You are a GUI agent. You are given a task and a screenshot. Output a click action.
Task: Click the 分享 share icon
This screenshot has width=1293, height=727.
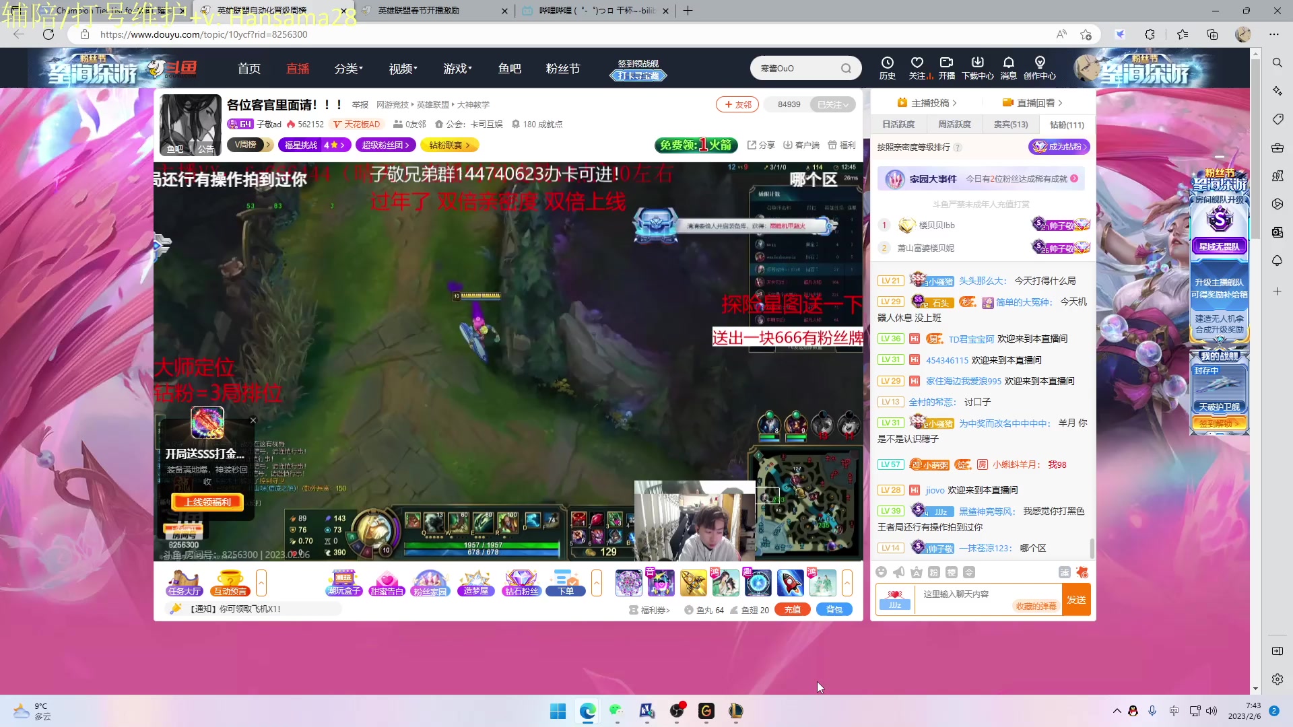coord(761,145)
